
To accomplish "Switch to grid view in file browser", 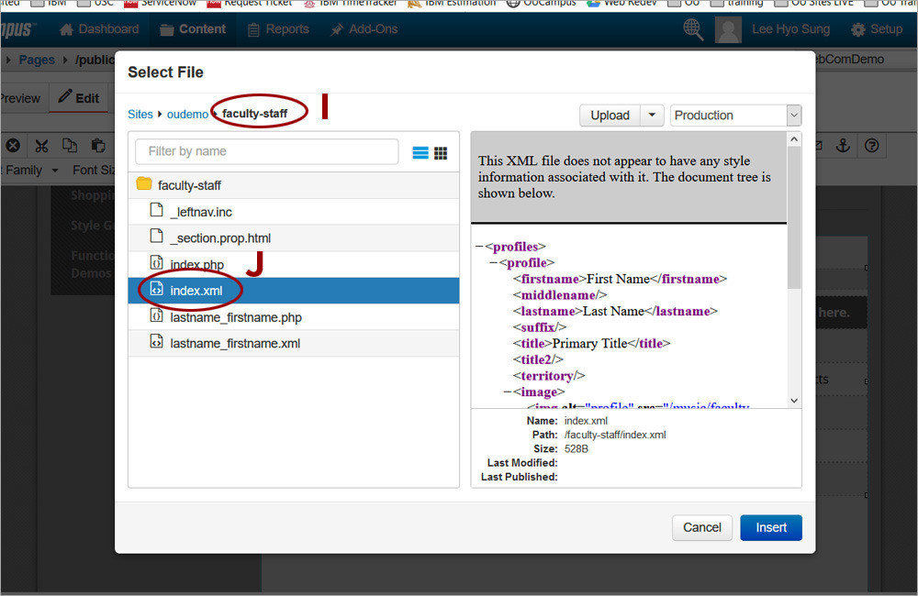I will click(x=441, y=152).
